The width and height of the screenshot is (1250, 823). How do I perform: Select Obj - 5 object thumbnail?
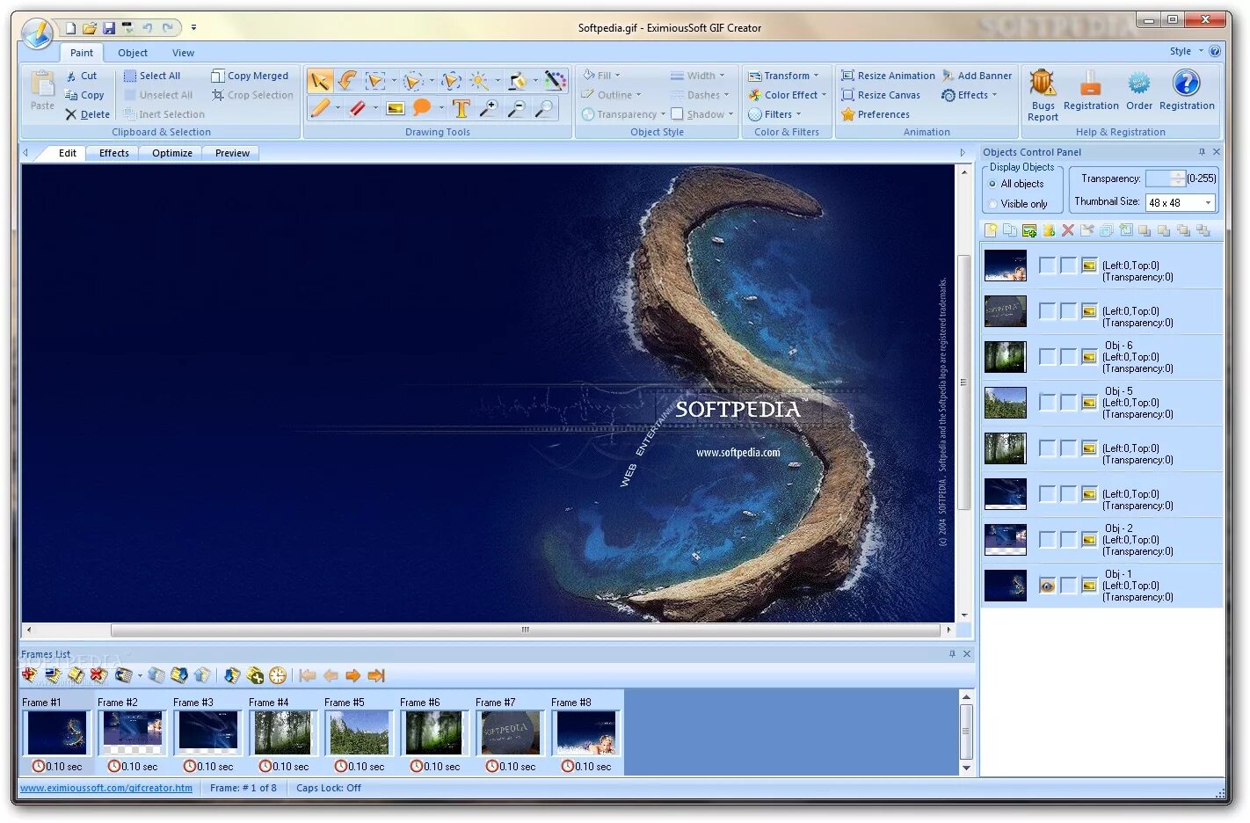(x=1006, y=403)
